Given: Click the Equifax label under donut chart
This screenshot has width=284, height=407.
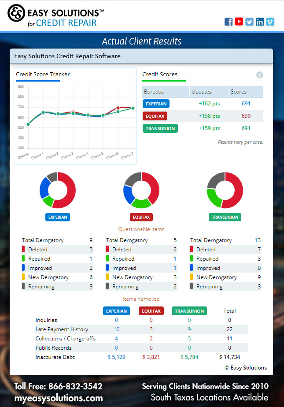Looking at the screenshot, I should pyautogui.click(x=141, y=217).
